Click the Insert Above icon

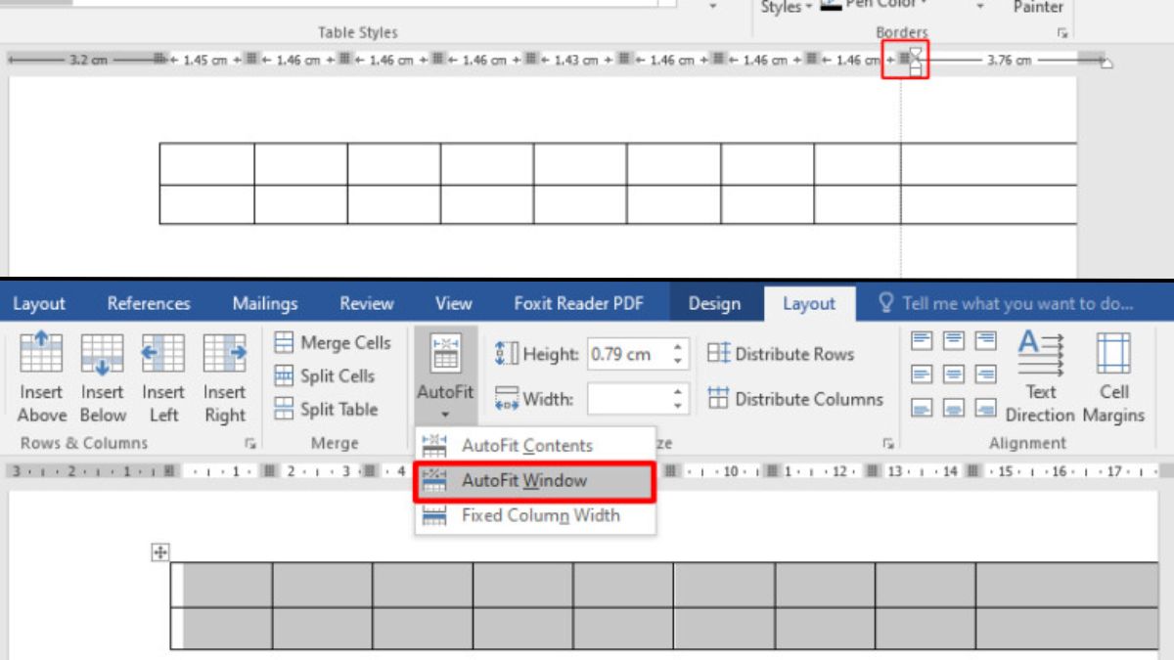tap(41, 354)
